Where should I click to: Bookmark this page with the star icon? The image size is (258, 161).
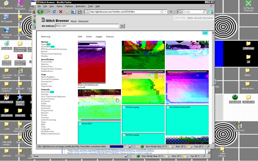point(162,12)
